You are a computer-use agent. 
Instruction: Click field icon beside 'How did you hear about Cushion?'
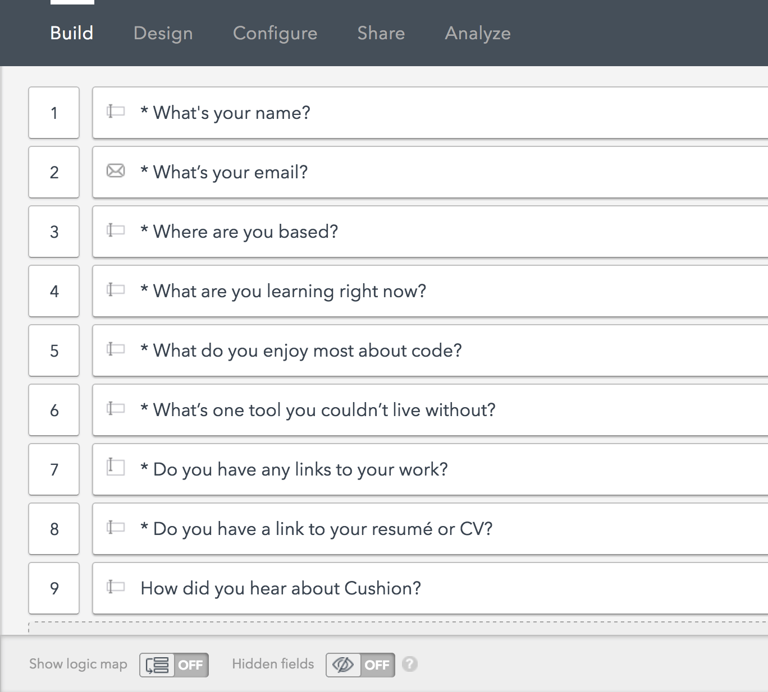(116, 587)
